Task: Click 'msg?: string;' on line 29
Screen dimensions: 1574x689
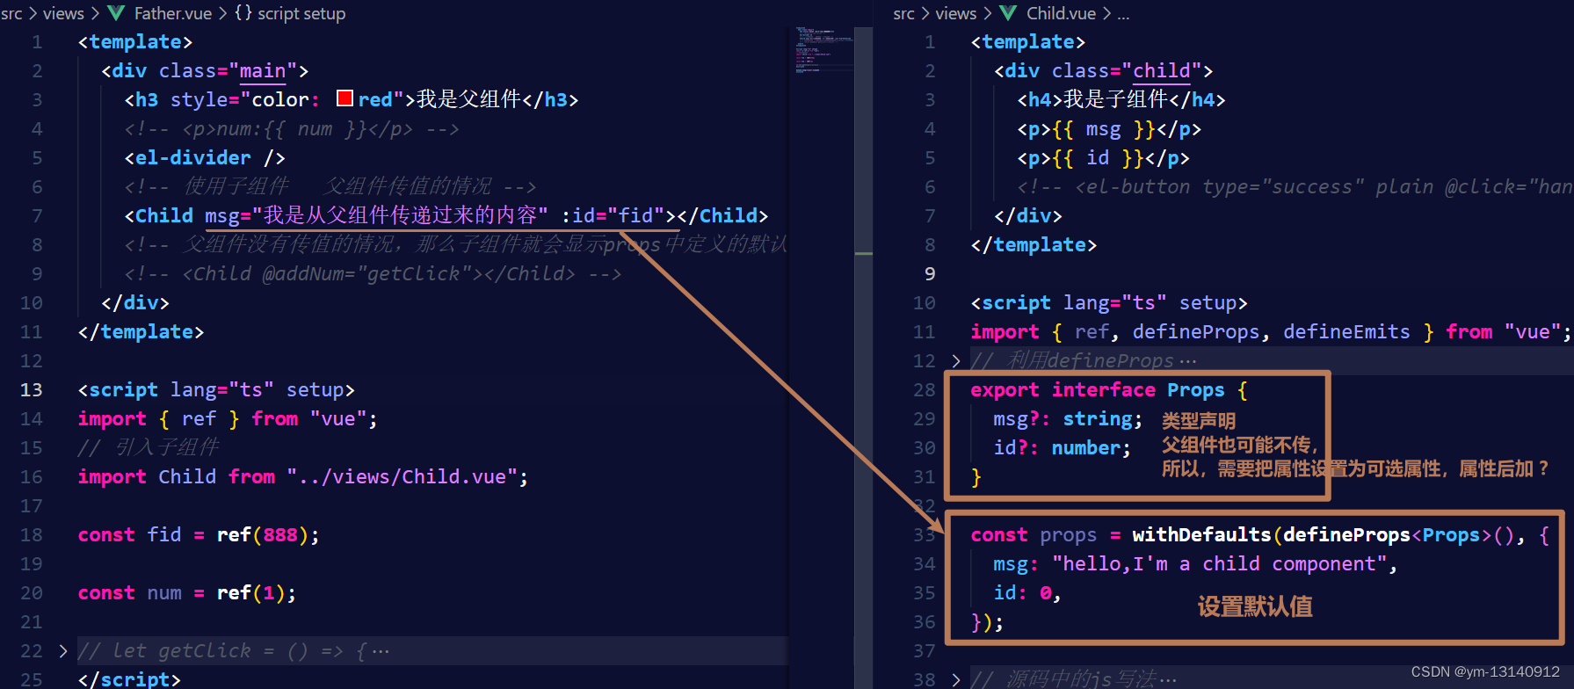Action: (x=1068, y=419)
